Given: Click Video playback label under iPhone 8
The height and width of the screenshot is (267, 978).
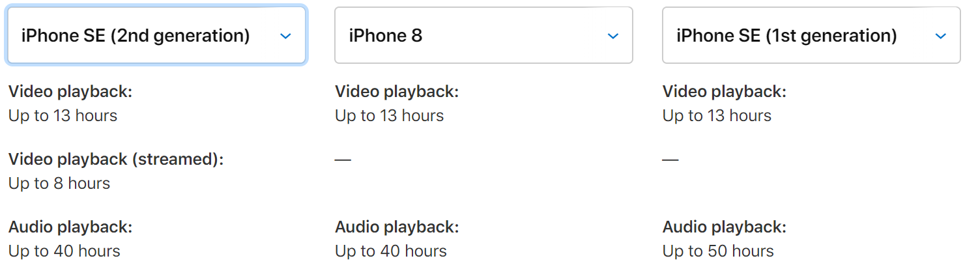Looking at the screenshot, I should (x=397, y=92).
